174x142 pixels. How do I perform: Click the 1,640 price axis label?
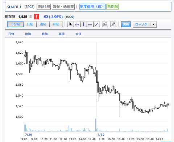coord(20,42)
